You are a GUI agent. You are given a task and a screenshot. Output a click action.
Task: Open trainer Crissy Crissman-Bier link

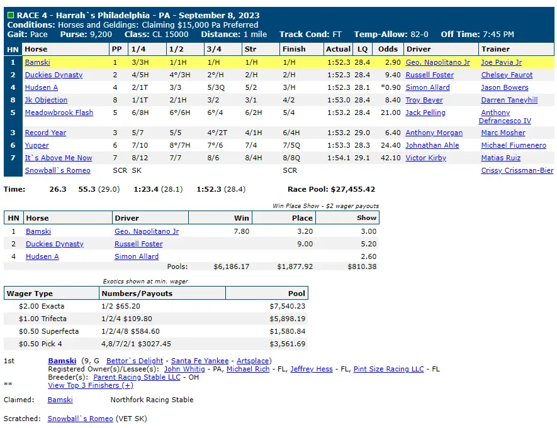coord(517,170)
